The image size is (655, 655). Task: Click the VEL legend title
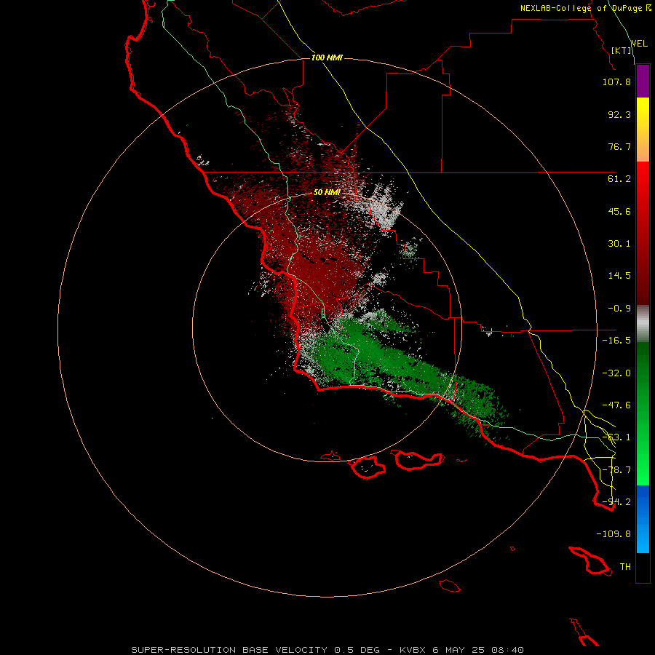pos(639,44)
